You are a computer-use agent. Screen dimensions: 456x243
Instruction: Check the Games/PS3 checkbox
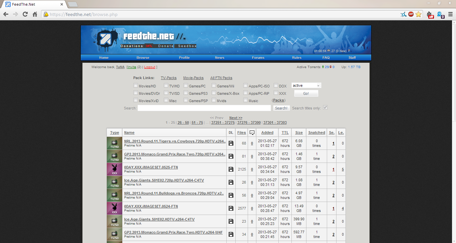(186, 93)
